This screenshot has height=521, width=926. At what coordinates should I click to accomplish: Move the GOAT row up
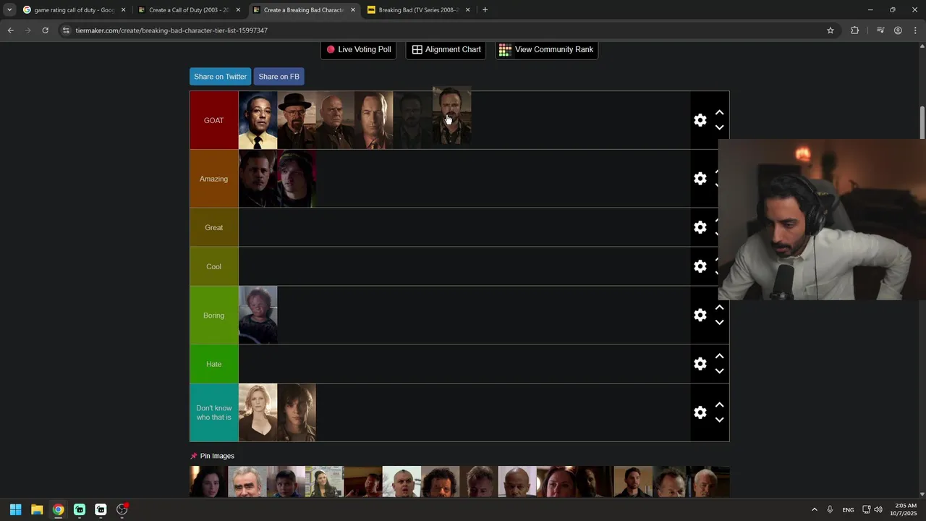(719, 113)
